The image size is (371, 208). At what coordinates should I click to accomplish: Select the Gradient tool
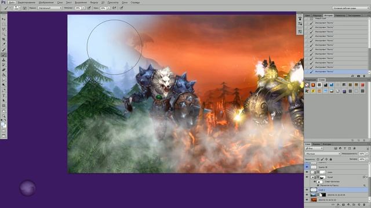(3, 75)
